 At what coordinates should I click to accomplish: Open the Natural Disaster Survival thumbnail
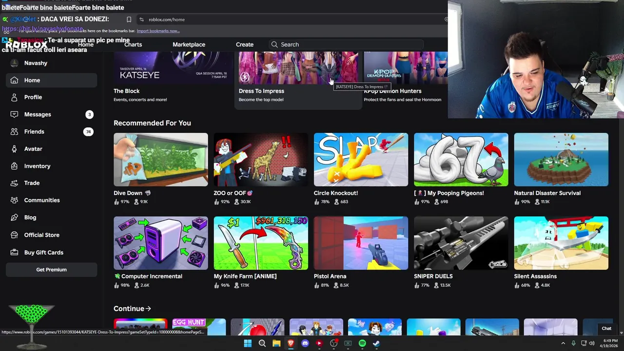[561, 159]
